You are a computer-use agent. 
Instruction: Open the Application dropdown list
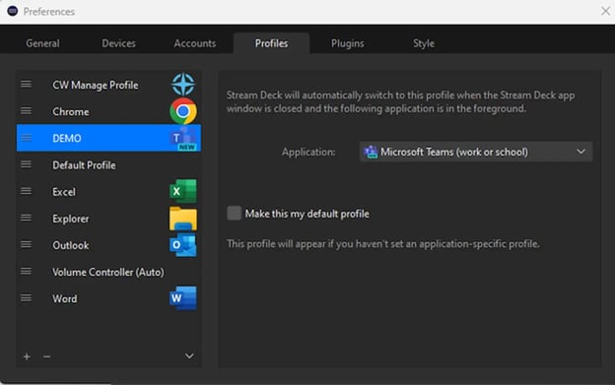click(475, 152)
